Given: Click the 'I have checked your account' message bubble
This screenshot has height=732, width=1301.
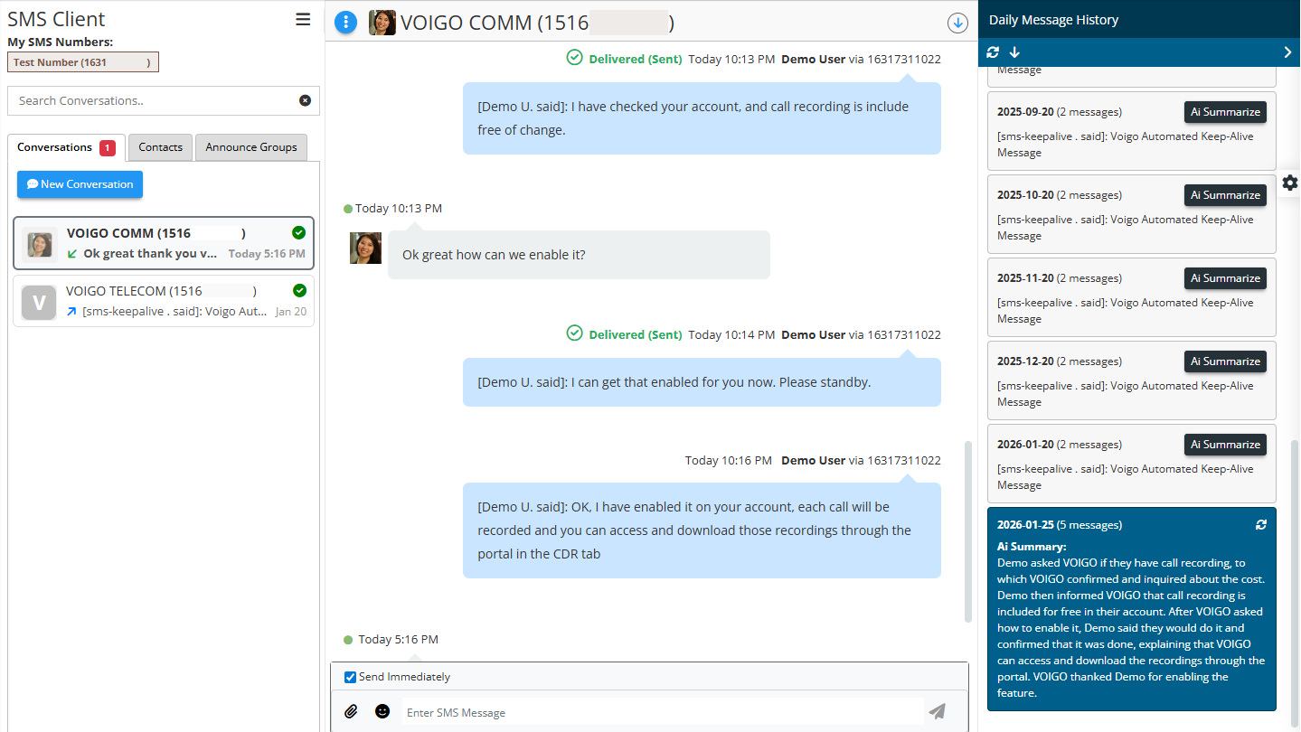Looking at the screenshot, I should tap(702, 118).
